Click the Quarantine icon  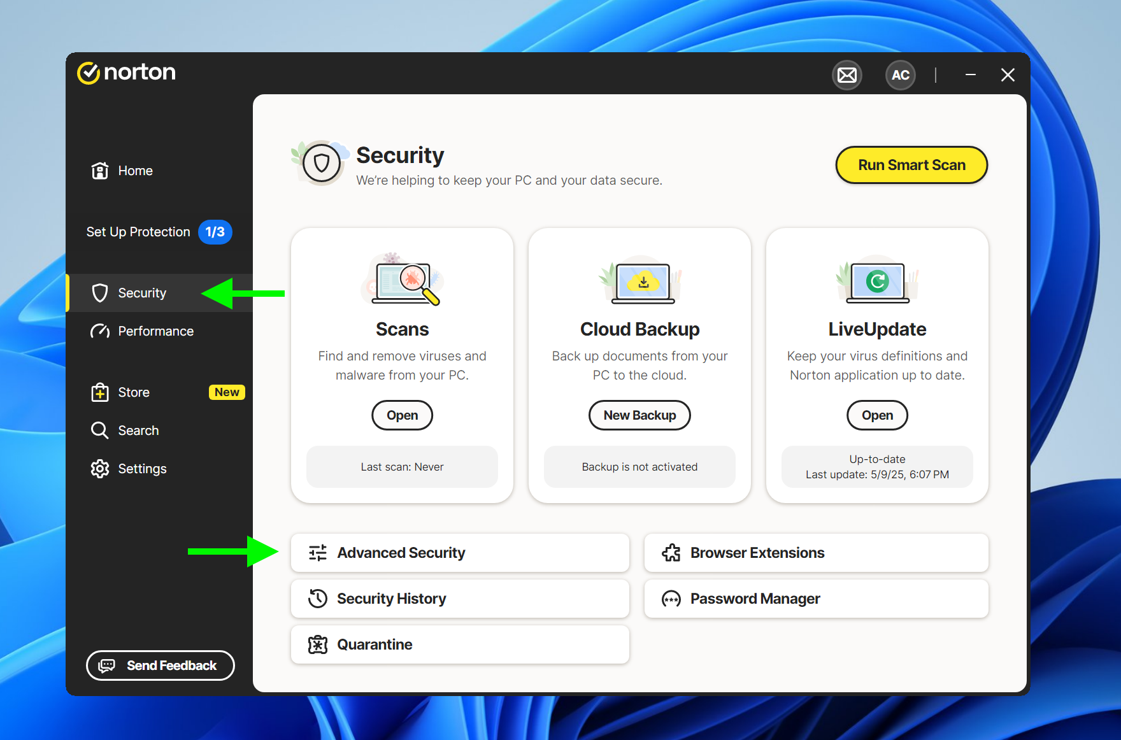click(318, 644)
